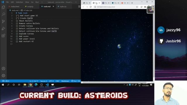This screenshot has width=187, height=105.
Task: Open the Manage gear icon
Action: (3, 76)
